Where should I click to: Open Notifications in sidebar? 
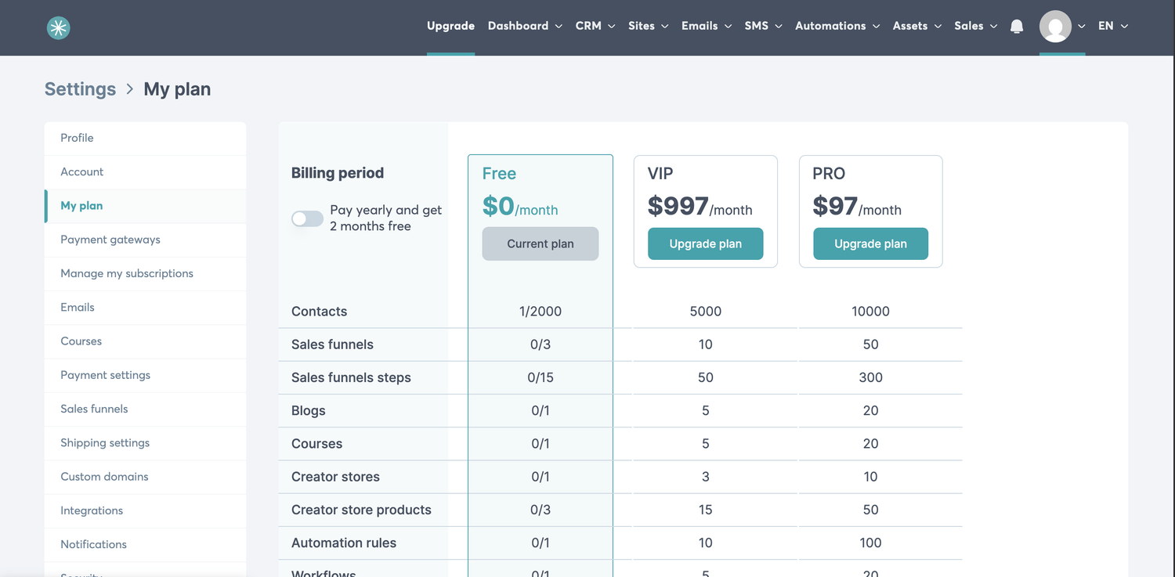145,544
